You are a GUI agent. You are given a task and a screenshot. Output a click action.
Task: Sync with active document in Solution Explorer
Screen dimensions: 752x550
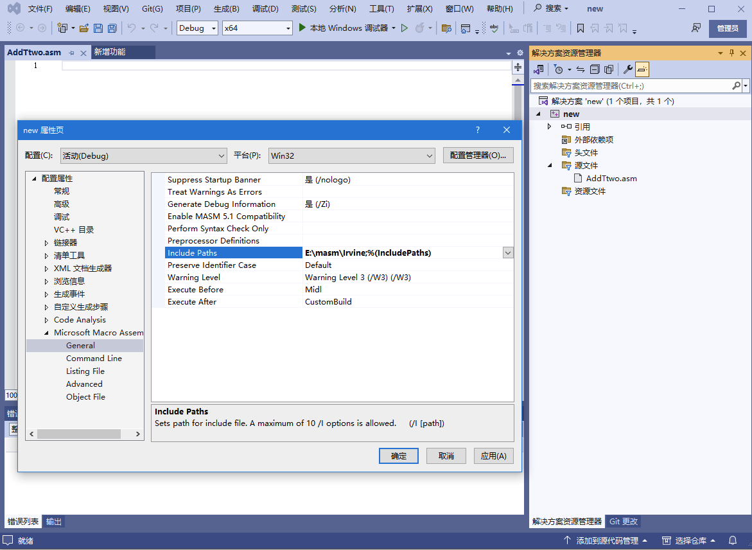pos(581,69)
